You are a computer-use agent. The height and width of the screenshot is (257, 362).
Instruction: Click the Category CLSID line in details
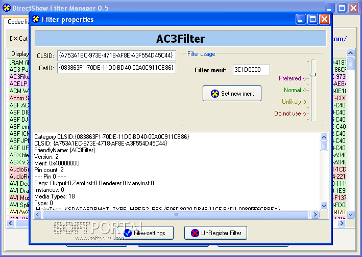[111, 137]
